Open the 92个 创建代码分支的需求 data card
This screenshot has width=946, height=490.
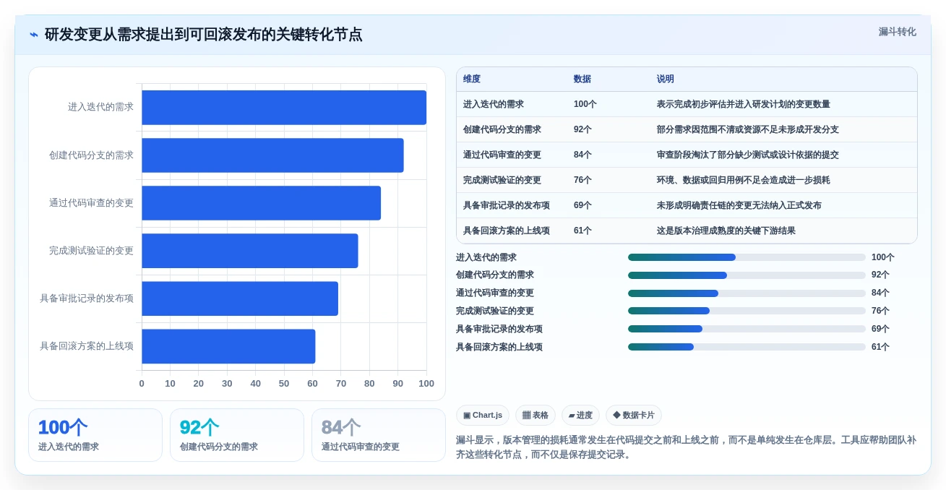click(237, 435)
